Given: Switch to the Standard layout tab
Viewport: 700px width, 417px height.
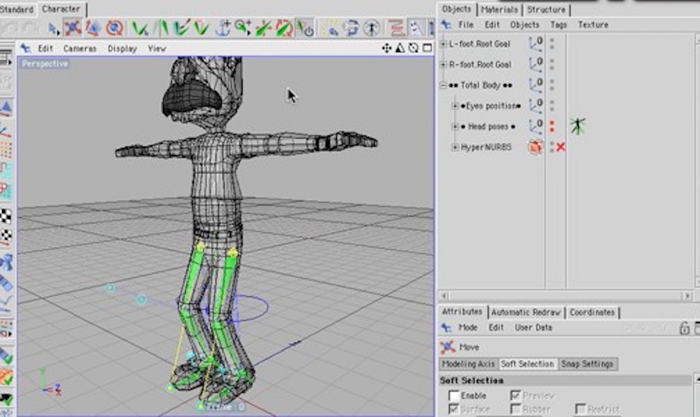Looking at the screenshot, I should pos(17,9).
